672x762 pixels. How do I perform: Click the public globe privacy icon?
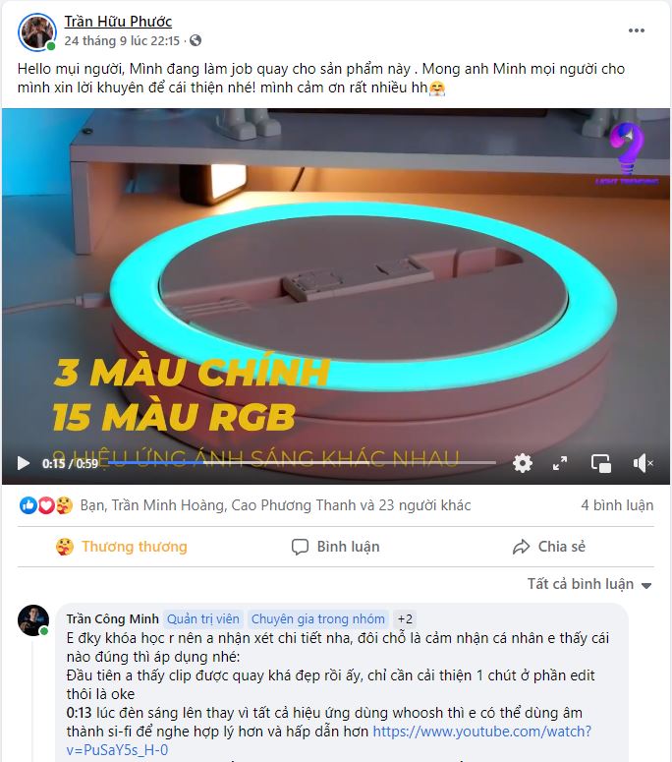[x=196, y=41]
